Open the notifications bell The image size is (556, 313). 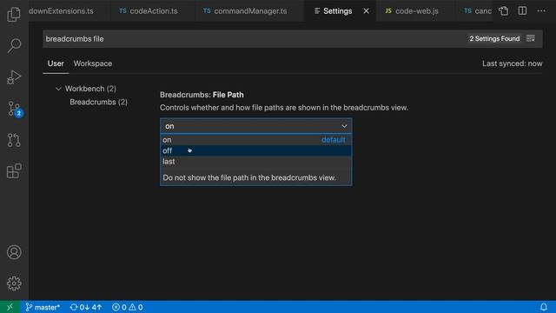pyautogui.click(x=543, y=307)
